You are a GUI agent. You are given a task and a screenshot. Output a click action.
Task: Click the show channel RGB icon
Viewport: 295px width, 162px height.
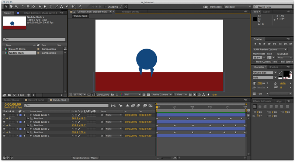121,95
